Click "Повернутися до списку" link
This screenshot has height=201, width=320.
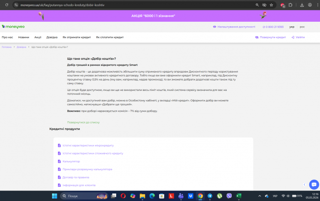[x=83, y=122]
